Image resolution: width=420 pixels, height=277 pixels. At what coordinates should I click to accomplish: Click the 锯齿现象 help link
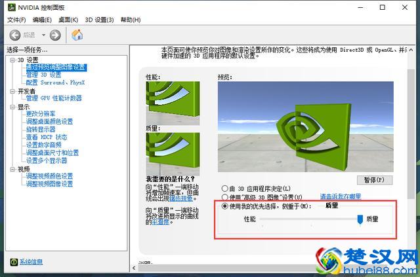tap(181, 198)
